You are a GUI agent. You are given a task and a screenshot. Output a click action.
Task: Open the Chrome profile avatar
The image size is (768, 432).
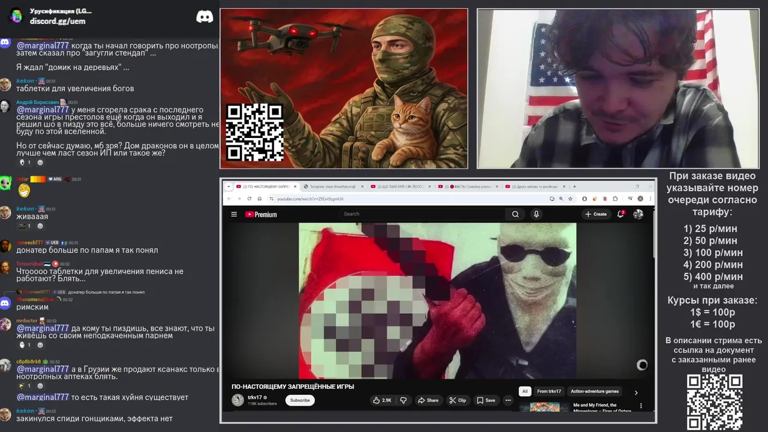[640, 199]
